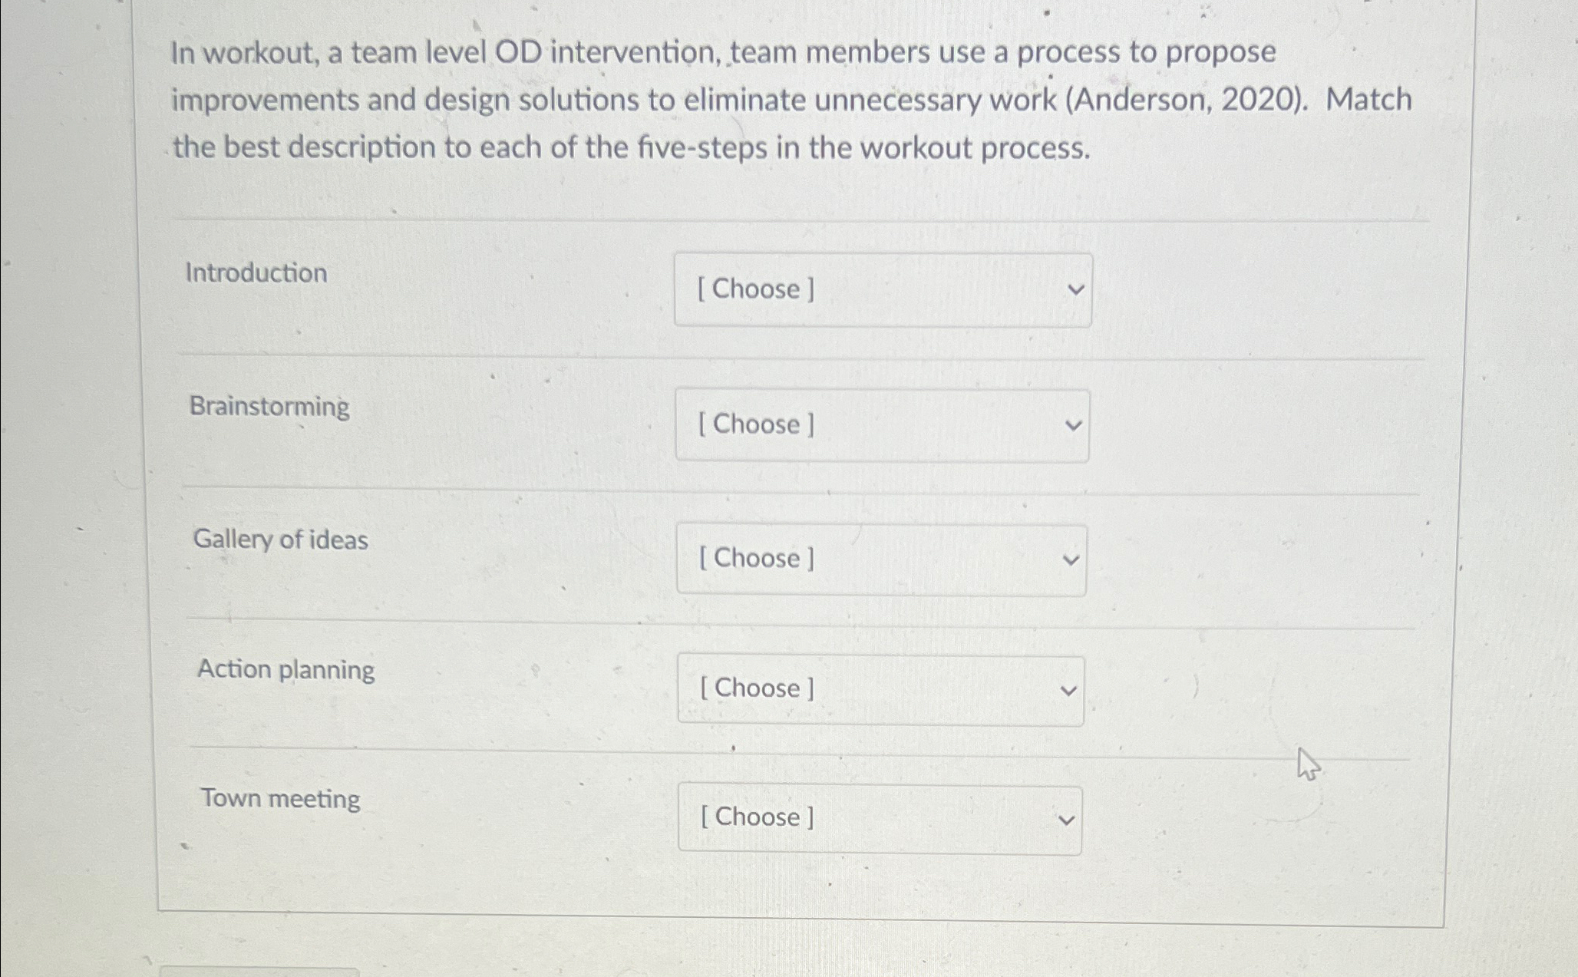The image size is (1578, 977).
Task: Select the Action planning step label
Action: (286, 669)
